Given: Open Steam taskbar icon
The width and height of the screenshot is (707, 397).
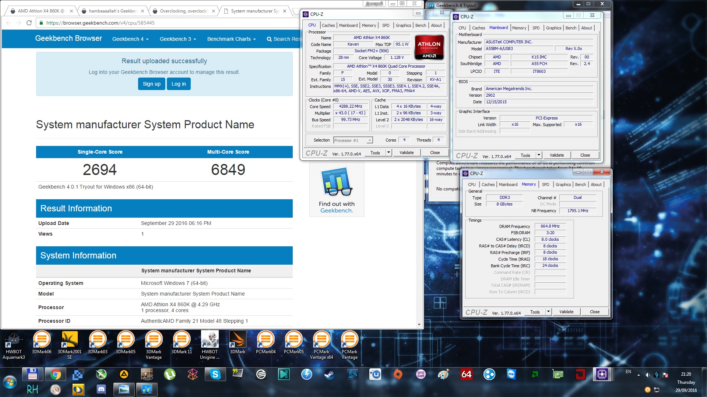Looking at the screenshot, I should (329, 375).
